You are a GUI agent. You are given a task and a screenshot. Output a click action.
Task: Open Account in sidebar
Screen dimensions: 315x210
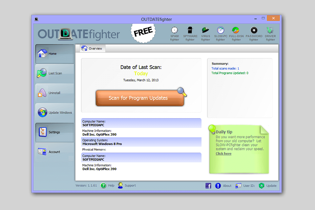(x=55, y=152)
